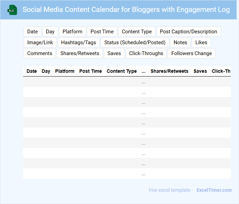Select the Followers Change tag
Viewport: 239px width, 204px height.
191,53
